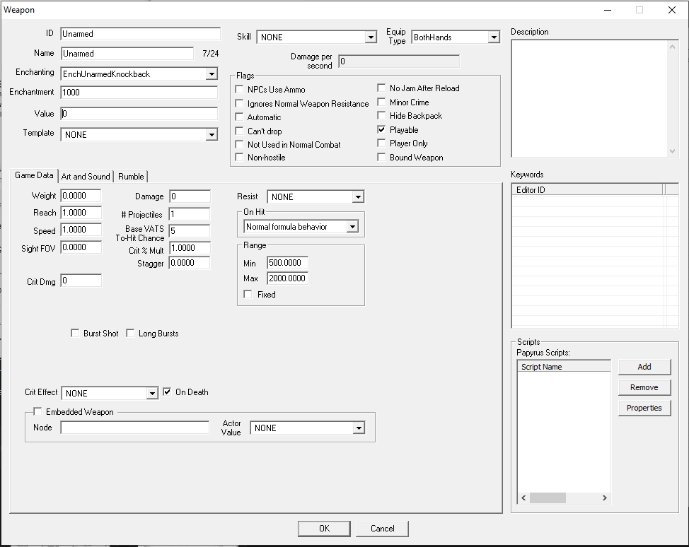This screenshot has width=689, height=547.
Task: Switch to the Rumble tab
Action: (131, 177)
